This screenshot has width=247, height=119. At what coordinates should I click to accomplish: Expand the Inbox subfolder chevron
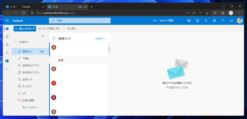[16, 51]
